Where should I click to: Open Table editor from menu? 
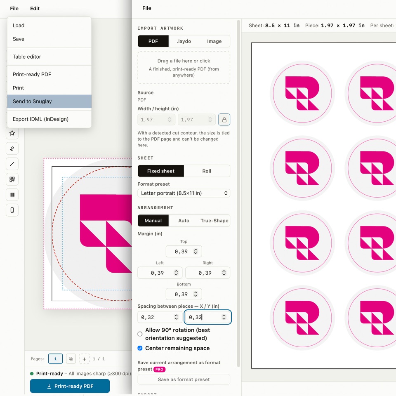pos(49,57)
